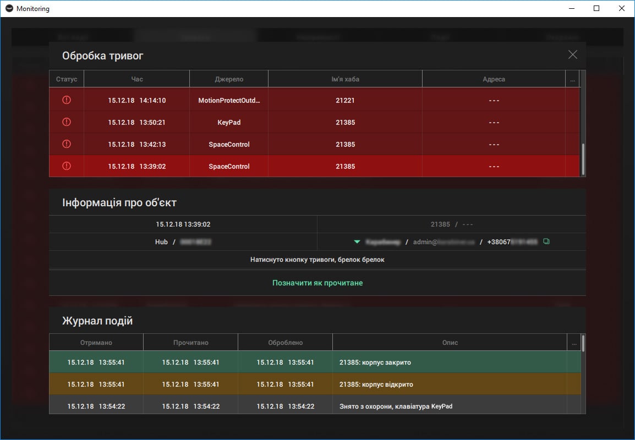Copy the phone number with copy icon

[x=546, y=241]
